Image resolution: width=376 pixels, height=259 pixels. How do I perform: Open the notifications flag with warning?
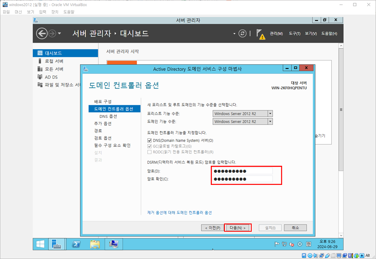click(x=260, y=34)
